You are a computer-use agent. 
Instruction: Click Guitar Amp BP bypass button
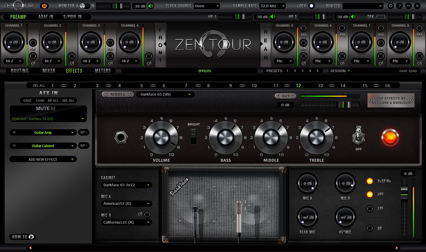(84, 132)
